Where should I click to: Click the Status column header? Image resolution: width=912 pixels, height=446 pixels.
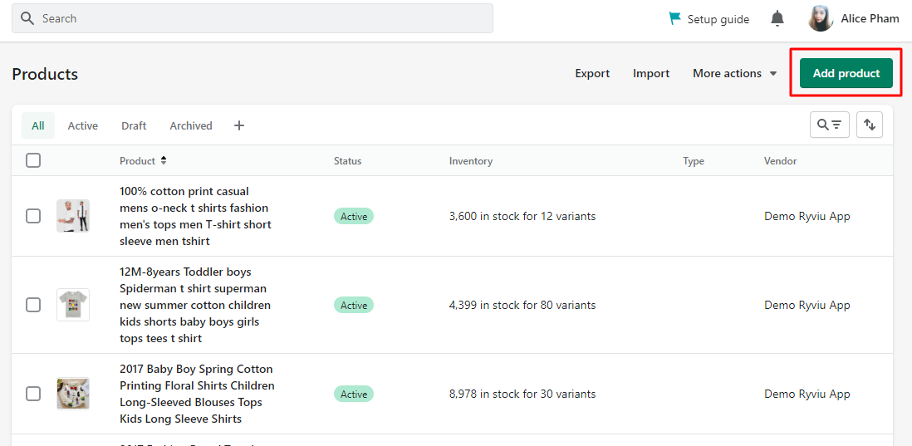pyautogui.click(x=347, y=161)
